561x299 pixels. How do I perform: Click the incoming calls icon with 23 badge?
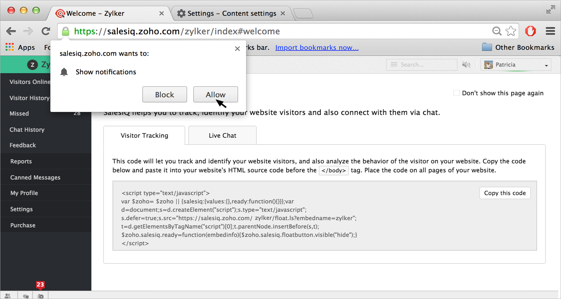[x=41, y=296]
